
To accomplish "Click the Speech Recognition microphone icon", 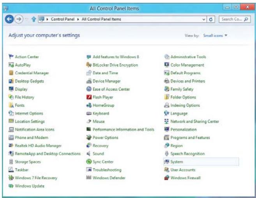I will [166, 153].
